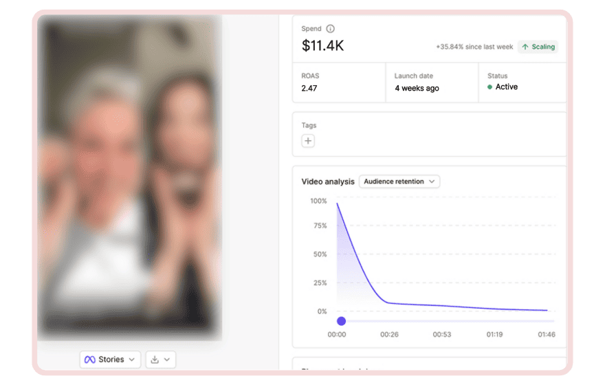Screen dimensions: 605x385
Task: Click the 0% axis label
Action: tap(322, 311)
